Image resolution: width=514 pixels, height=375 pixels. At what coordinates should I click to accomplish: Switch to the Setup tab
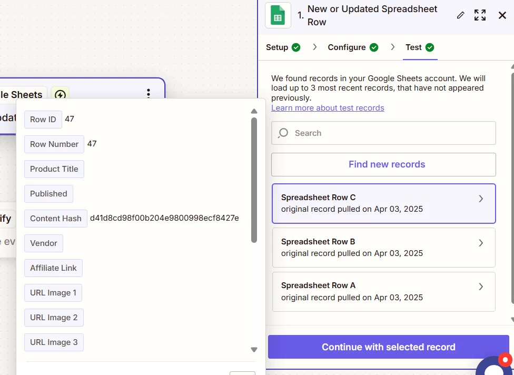[283, 47]
